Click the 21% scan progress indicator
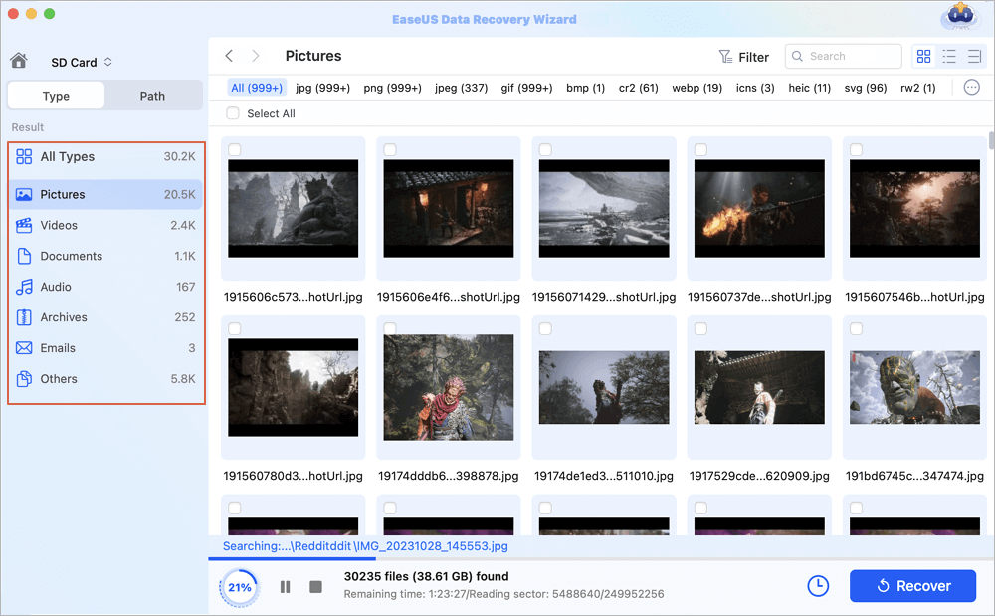995x616 pixels. pyautogui.click(x=239, y=587)
